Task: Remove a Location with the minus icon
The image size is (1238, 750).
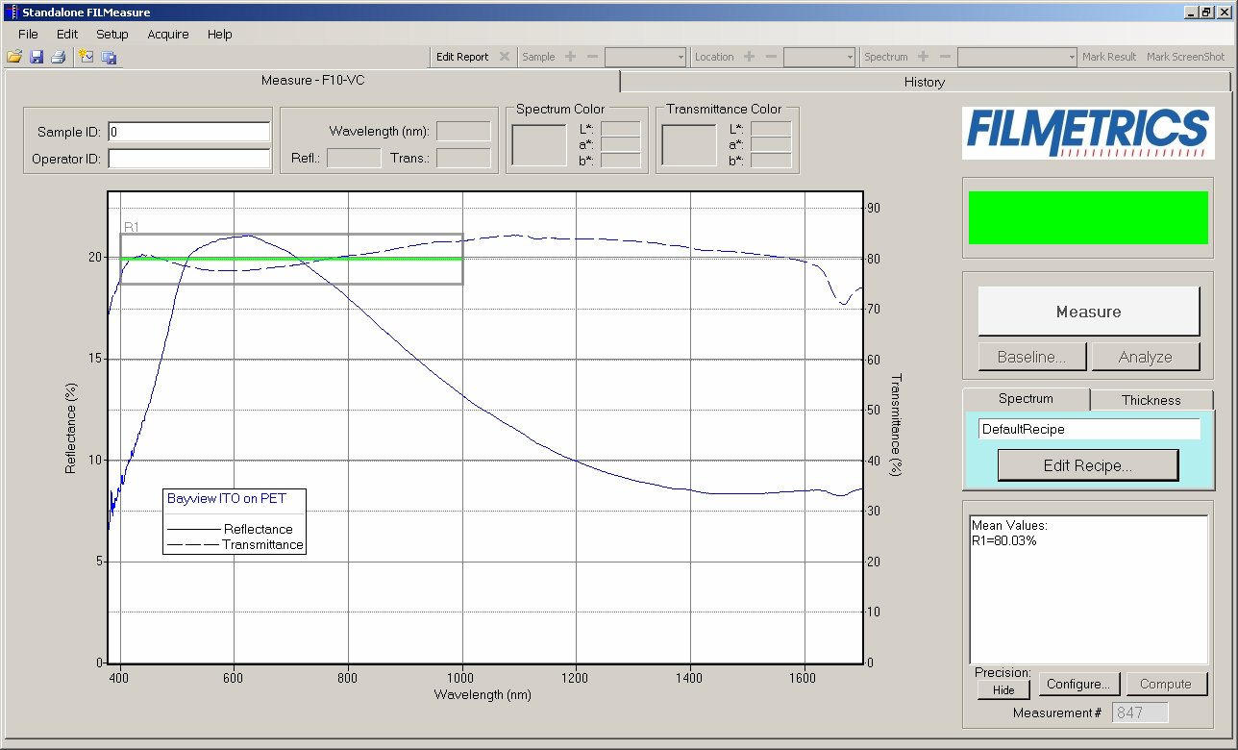Action: click(771, 57)
